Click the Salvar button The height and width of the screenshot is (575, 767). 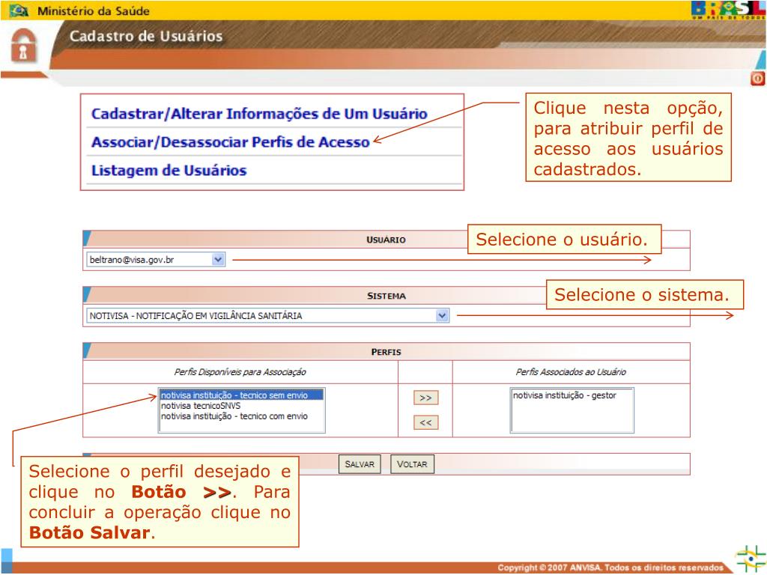[x=360, y=464]
